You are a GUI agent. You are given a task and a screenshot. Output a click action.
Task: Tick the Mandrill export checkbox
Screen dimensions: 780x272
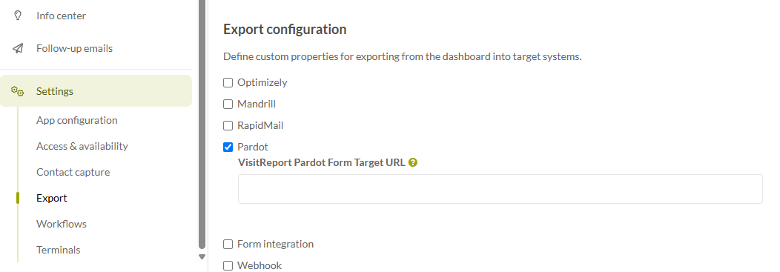click(x=228, y=104)
